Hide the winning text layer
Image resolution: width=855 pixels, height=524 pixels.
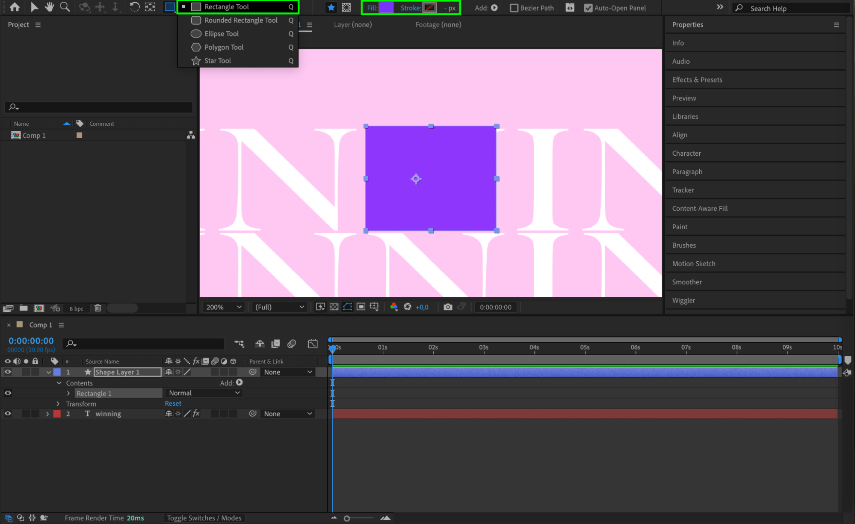8,414
